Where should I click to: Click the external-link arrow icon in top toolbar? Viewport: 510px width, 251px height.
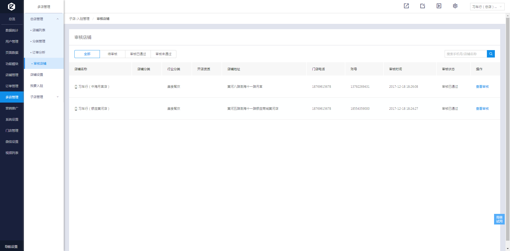406,6
